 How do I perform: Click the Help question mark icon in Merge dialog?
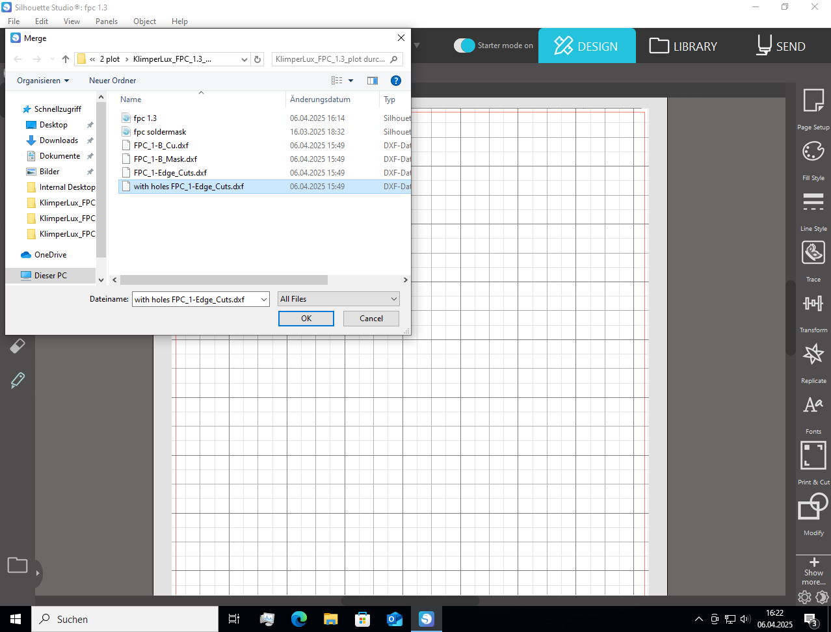coord(395,81)
